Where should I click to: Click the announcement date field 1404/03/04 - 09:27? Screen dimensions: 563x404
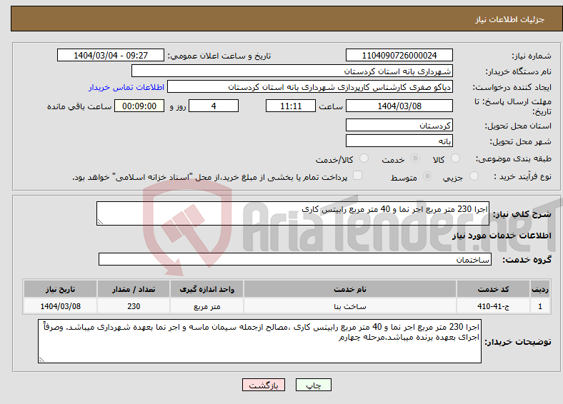point(111,55)
